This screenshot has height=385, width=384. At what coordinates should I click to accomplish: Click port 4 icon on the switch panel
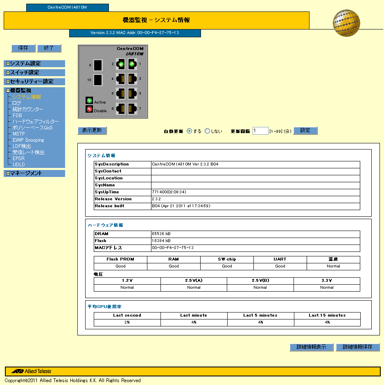pos(121,79)
